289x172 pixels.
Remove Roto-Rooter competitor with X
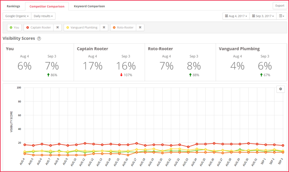tap(140, 27)
